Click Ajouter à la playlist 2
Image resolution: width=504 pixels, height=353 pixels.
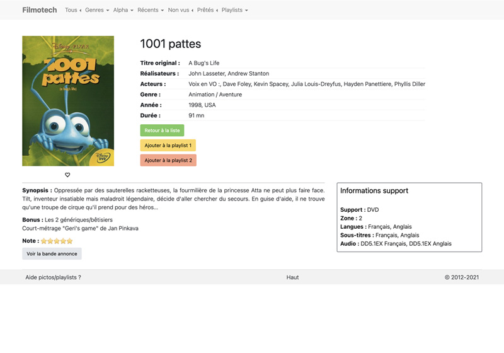[x=168, y=160]
